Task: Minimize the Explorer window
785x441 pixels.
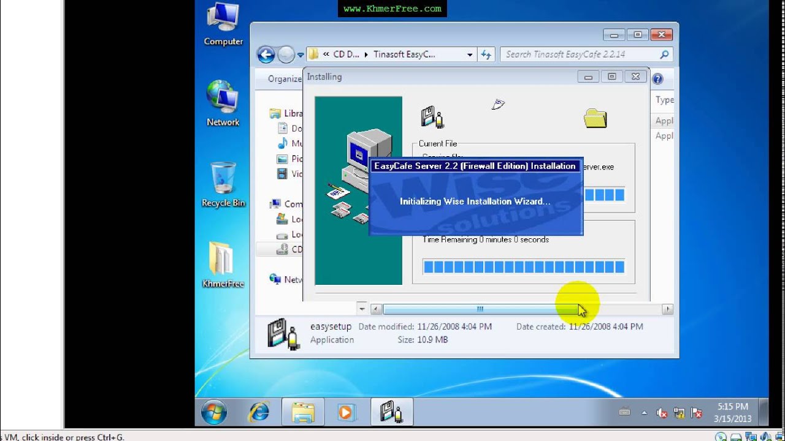Action: (614, 35)
